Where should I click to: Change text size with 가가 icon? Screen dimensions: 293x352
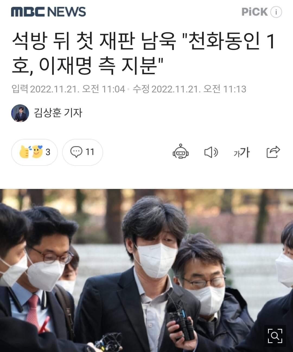[x=241, y=152]
